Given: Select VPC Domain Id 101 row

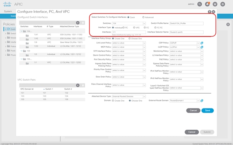Looking at the screenshot, I should [52, 93].
